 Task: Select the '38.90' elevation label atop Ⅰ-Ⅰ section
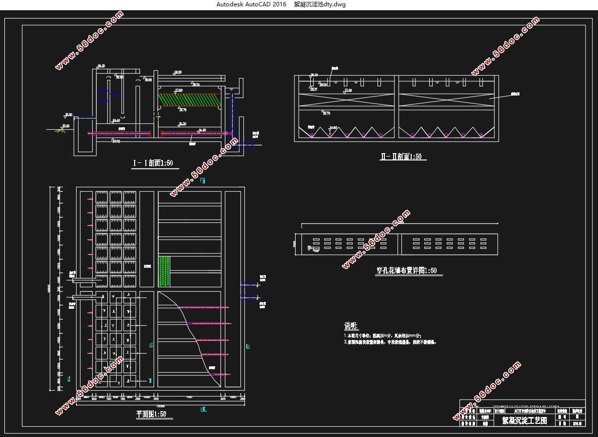coord(177,72)
